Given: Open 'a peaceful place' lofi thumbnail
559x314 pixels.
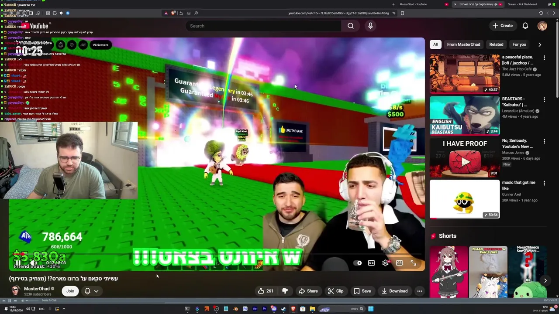Looking at the screenshot, I should pos(465,74).
